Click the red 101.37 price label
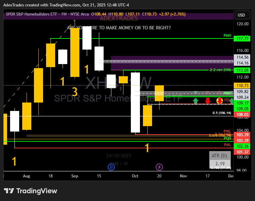The height and width of the screenshot is (201, 255). click(x=242, y=152)
